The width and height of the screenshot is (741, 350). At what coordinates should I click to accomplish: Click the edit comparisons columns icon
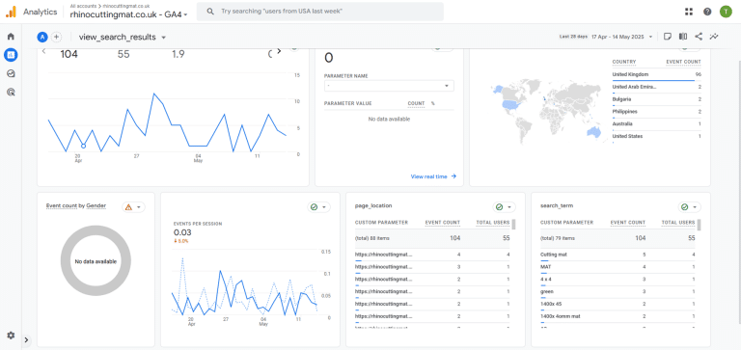[x=683, y=37]
